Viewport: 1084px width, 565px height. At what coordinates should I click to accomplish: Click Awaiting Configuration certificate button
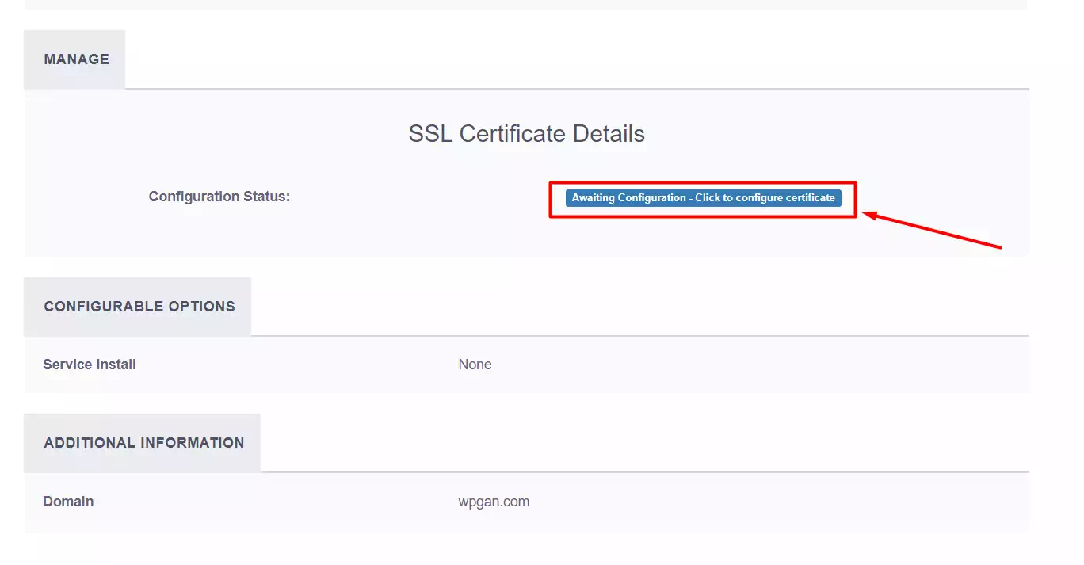(x=703, y=198)
